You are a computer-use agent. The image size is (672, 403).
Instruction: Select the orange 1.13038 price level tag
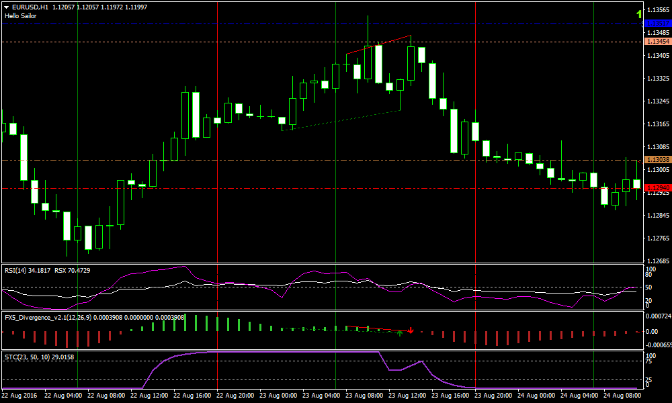(657, 160)
